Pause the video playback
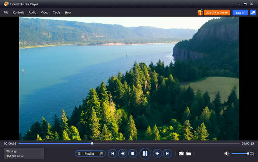 tap(145, 154)
